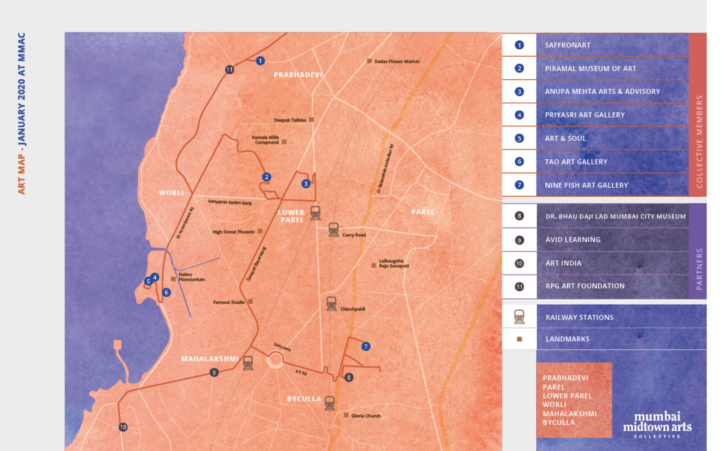Image resolution: width=722 pixels, height=451 pixels.
Task: Click the railway stations legend symbol
Action: (519, 317)
